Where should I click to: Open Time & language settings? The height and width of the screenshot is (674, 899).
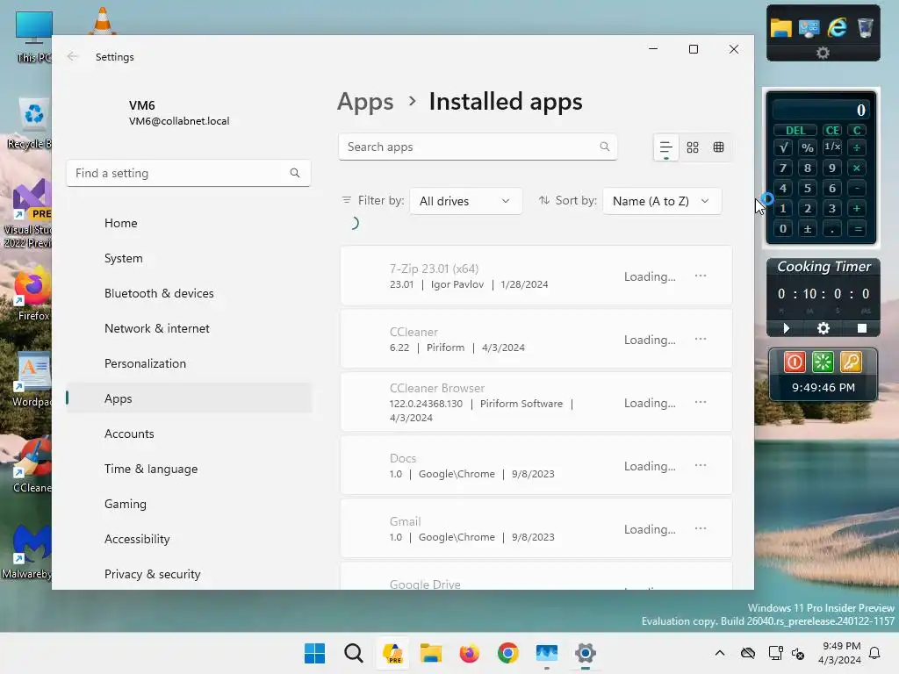tap(190, 469)
